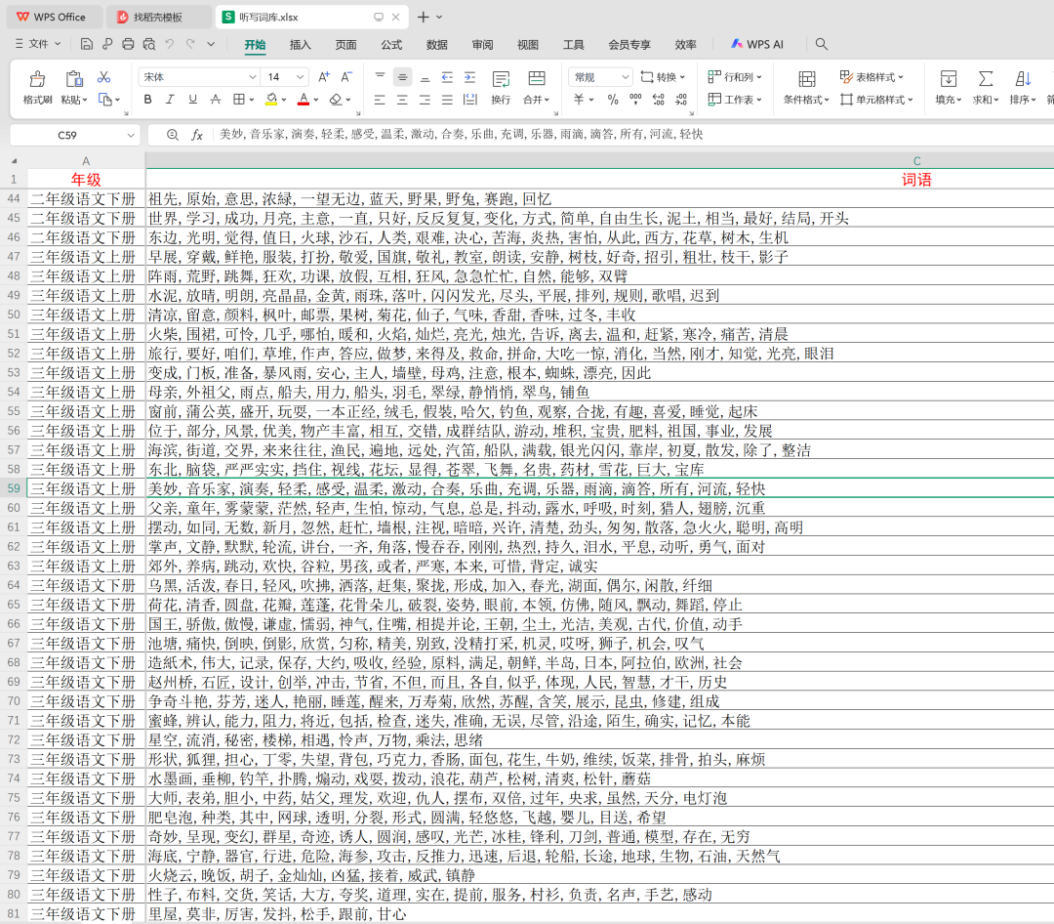Click the Borders grid icon
Image resolution: width=1054 pixels, height=924 pixels.
coord(239,100)
